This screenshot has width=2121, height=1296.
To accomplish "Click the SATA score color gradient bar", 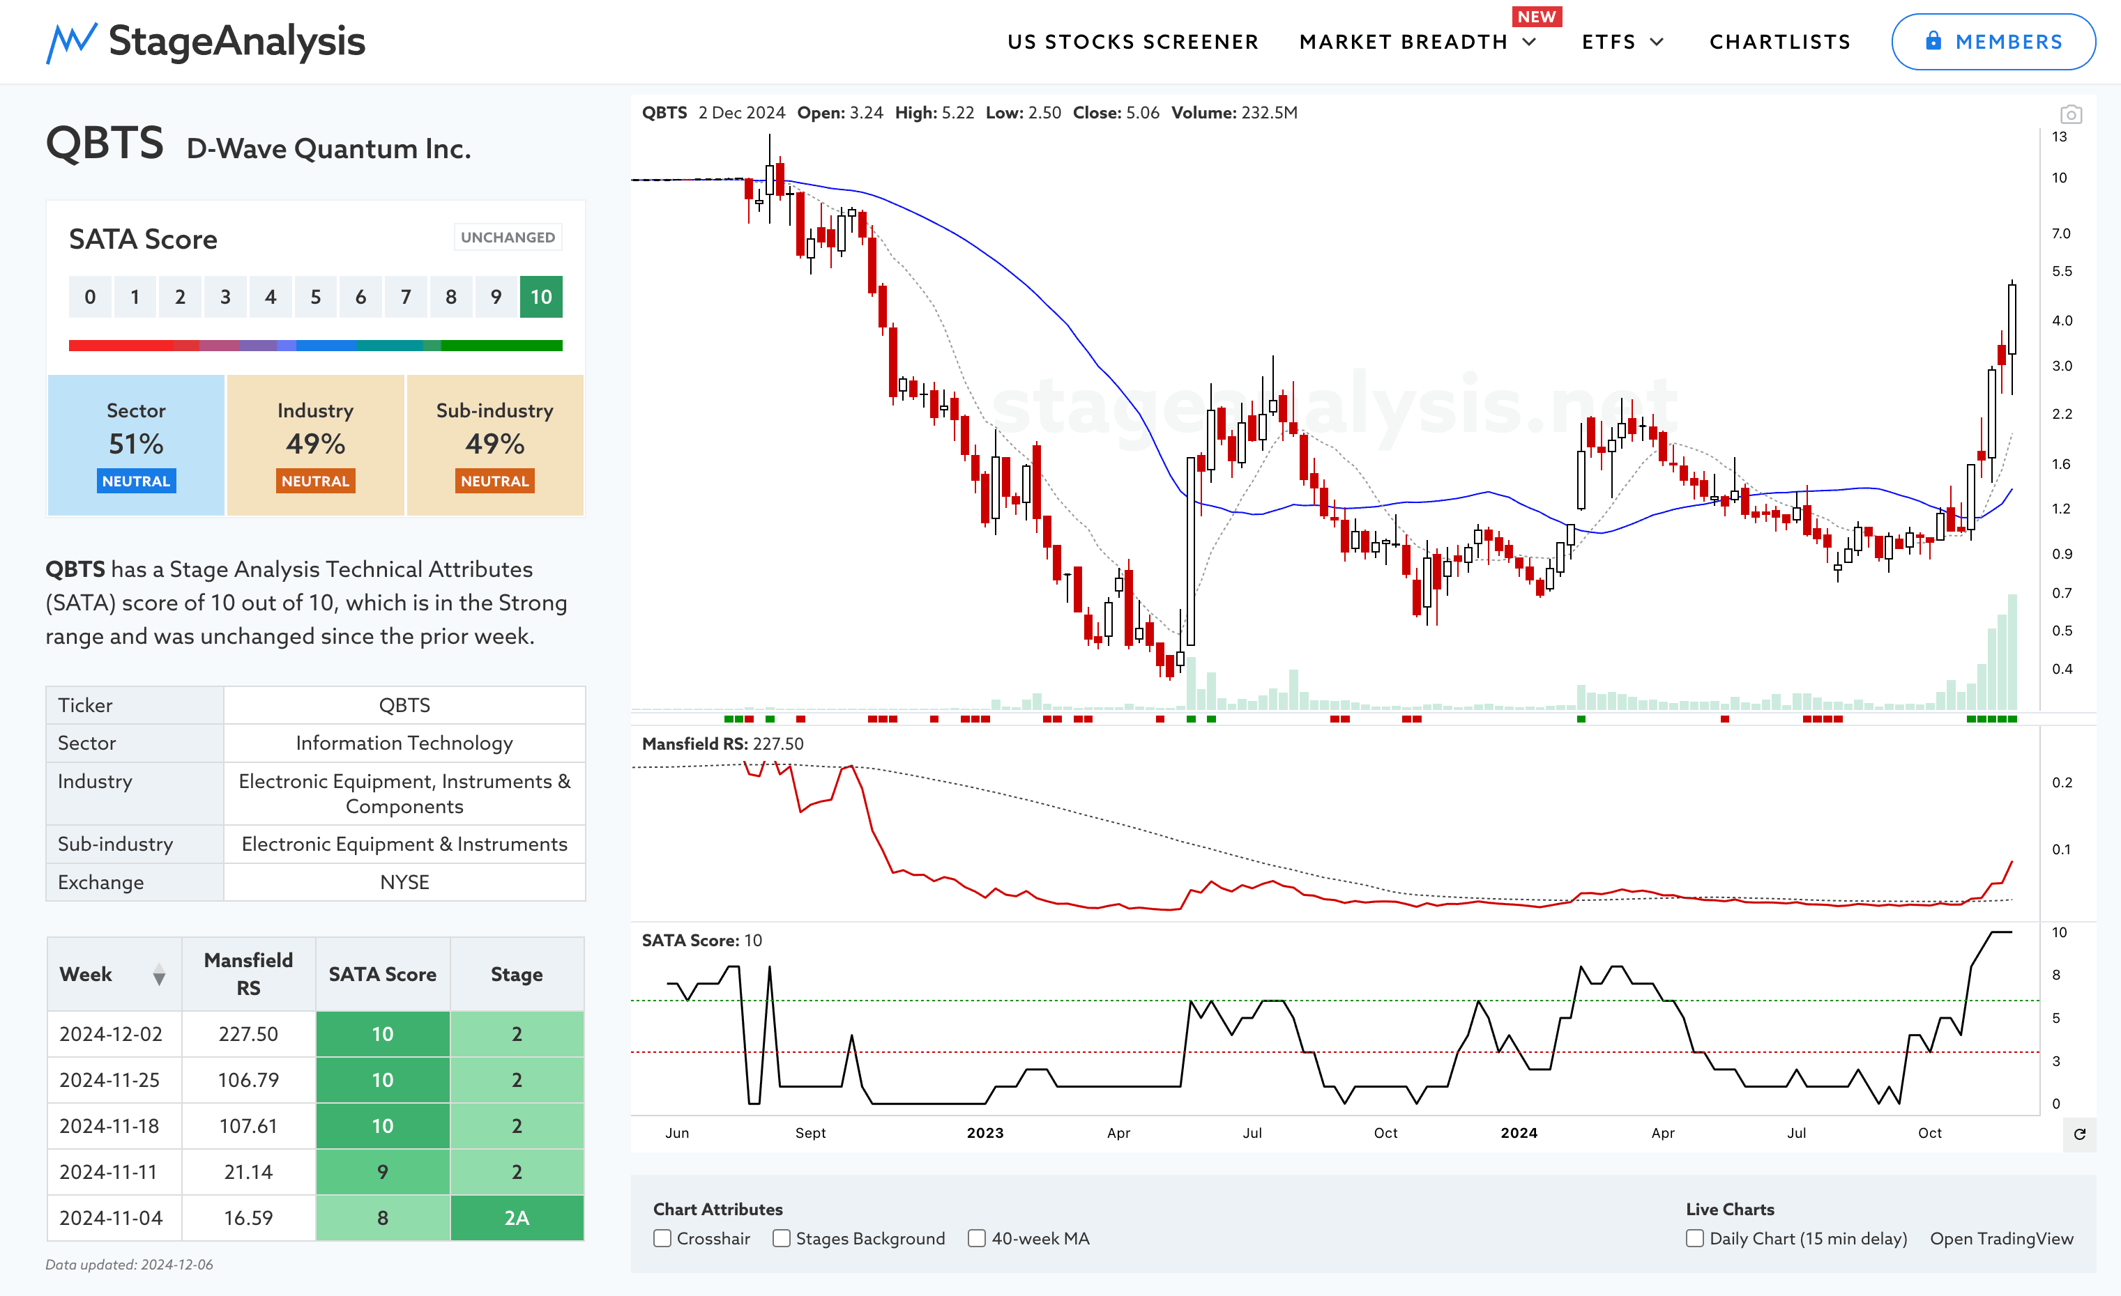I will pyautogui.click(x=315, y=345).
